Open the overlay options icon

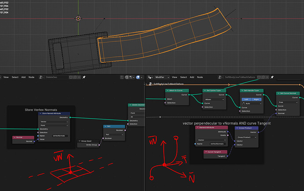(x=138, y=77)
